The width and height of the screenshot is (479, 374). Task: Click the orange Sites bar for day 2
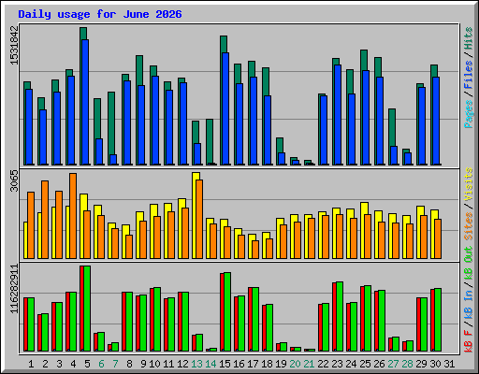[45, 220]
